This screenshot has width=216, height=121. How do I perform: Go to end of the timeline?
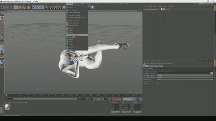click(x=109, y=99)
